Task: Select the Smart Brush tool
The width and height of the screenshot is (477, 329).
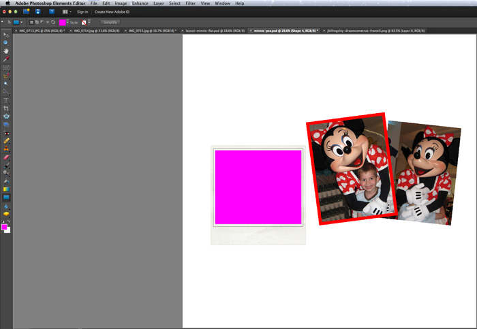Action: [5, 173]
